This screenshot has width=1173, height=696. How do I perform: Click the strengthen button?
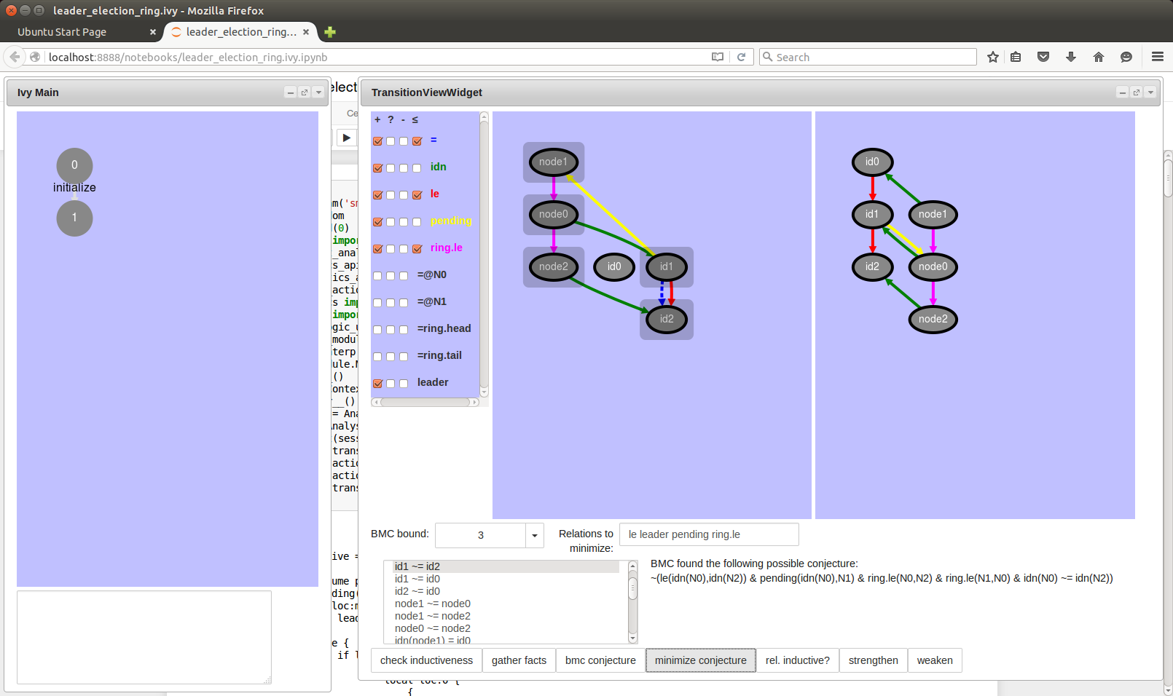tap(873, 660)
